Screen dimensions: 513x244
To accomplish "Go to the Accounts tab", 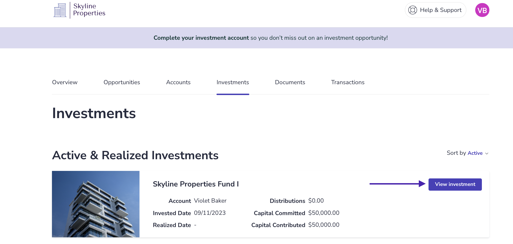I will click(178, 82).
